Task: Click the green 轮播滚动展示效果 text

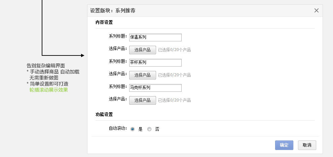Action: pyautogui.click(x=48, y=90)
